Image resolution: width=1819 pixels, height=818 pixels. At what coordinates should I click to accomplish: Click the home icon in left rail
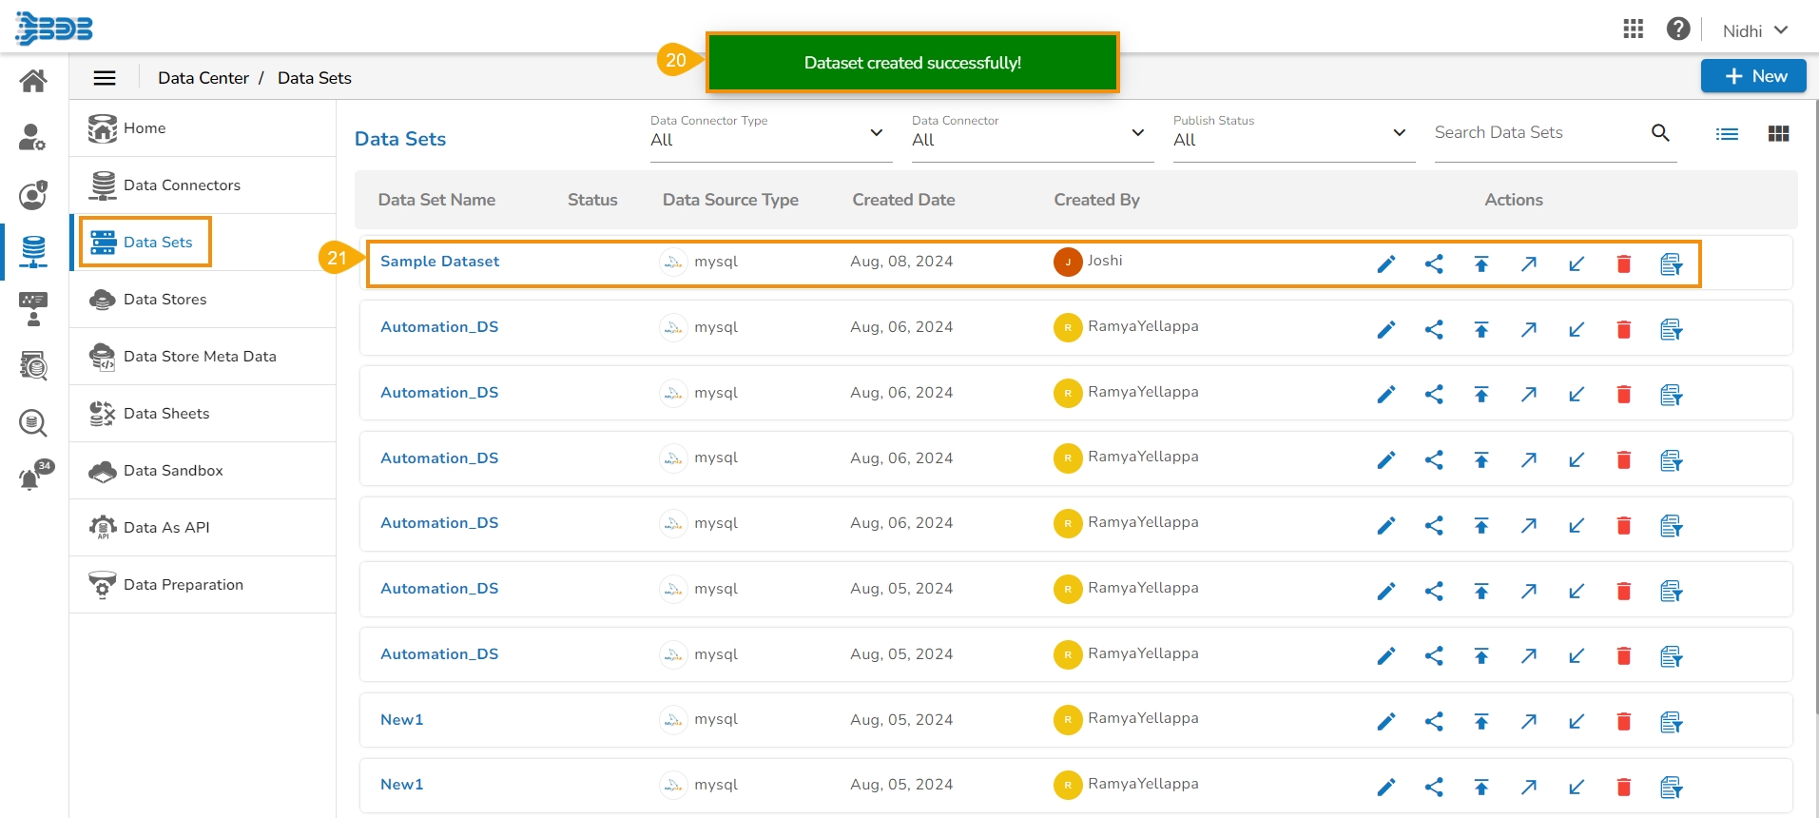(33, 82)
